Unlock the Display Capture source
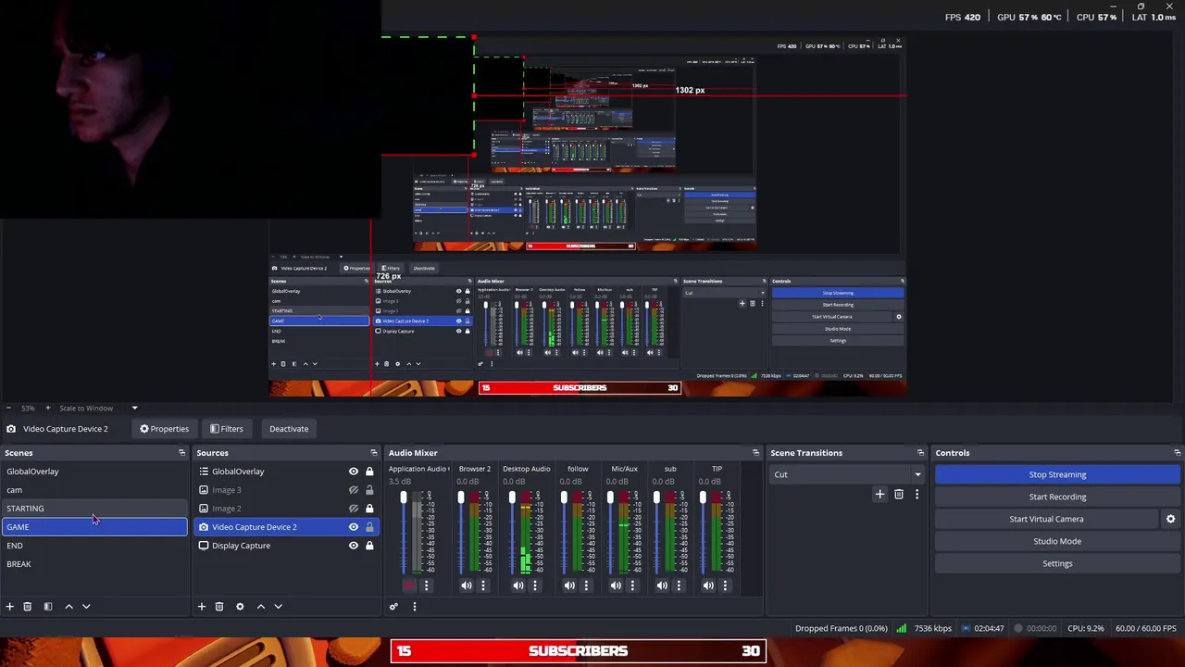 tap(369, 546)
